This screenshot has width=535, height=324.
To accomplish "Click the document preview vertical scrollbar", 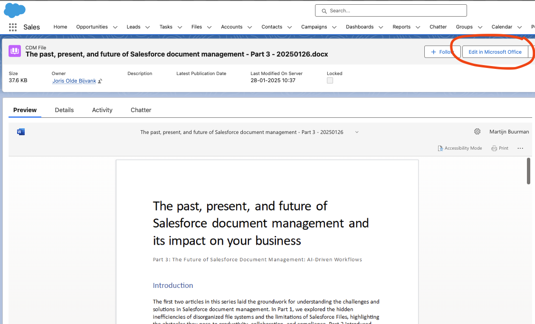I will (528, 171).
